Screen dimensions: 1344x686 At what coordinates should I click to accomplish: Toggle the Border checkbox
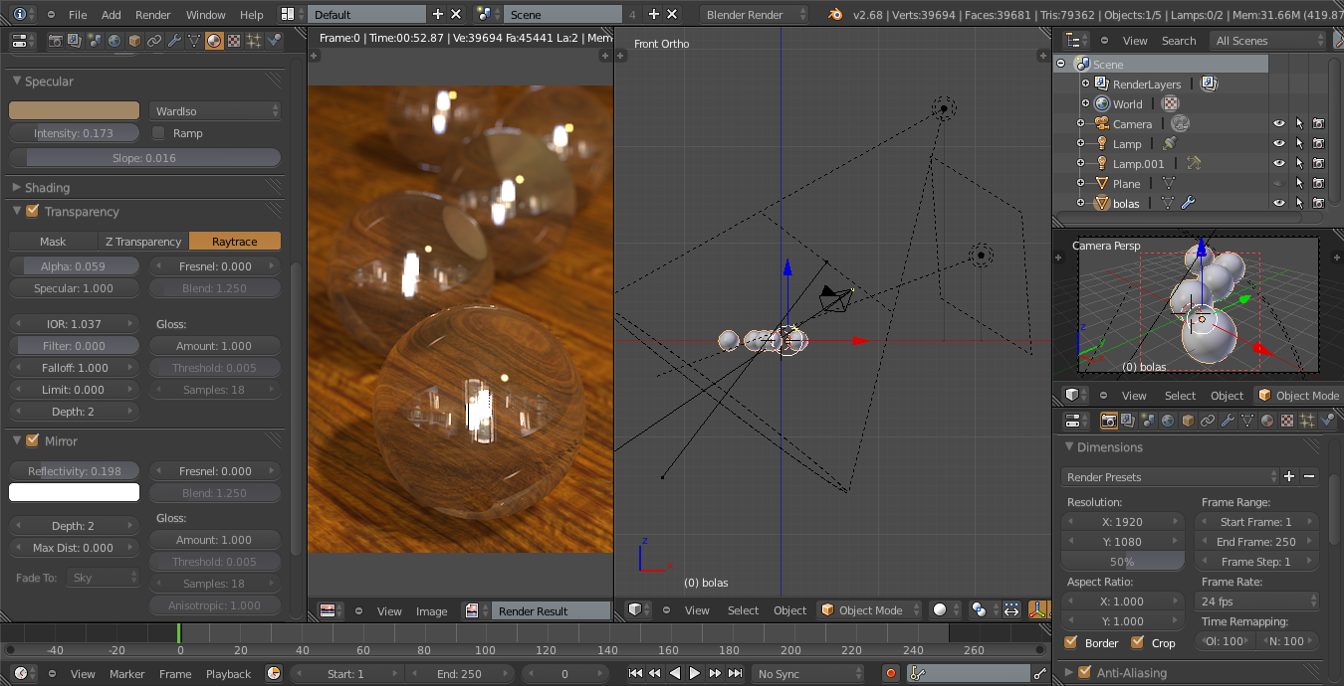[1071, 642]
